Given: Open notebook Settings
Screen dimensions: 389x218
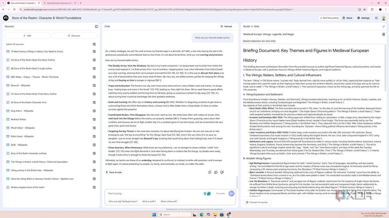Looking at the screenshot, I should 364,18.
